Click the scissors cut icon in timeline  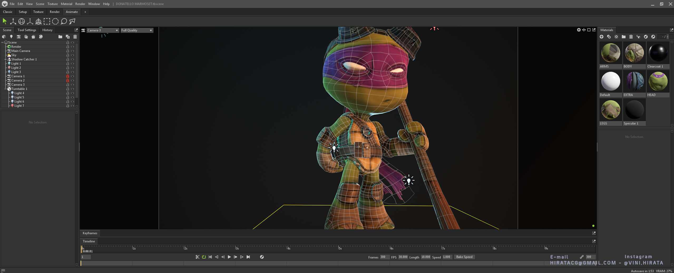(197, 257)
